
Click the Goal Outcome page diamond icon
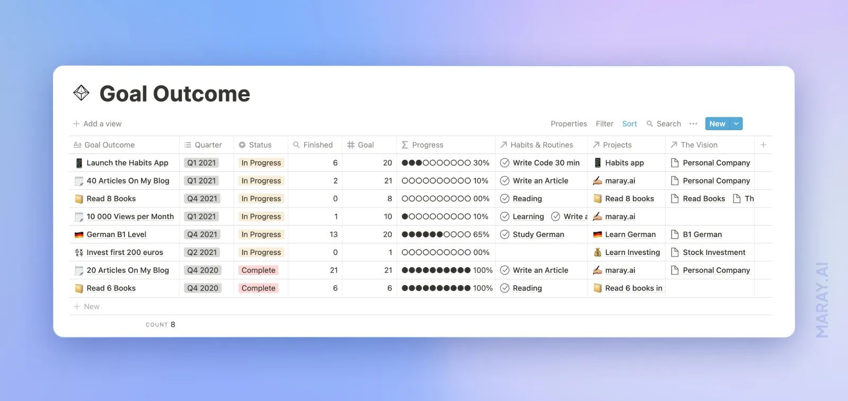tap(81, 93)
